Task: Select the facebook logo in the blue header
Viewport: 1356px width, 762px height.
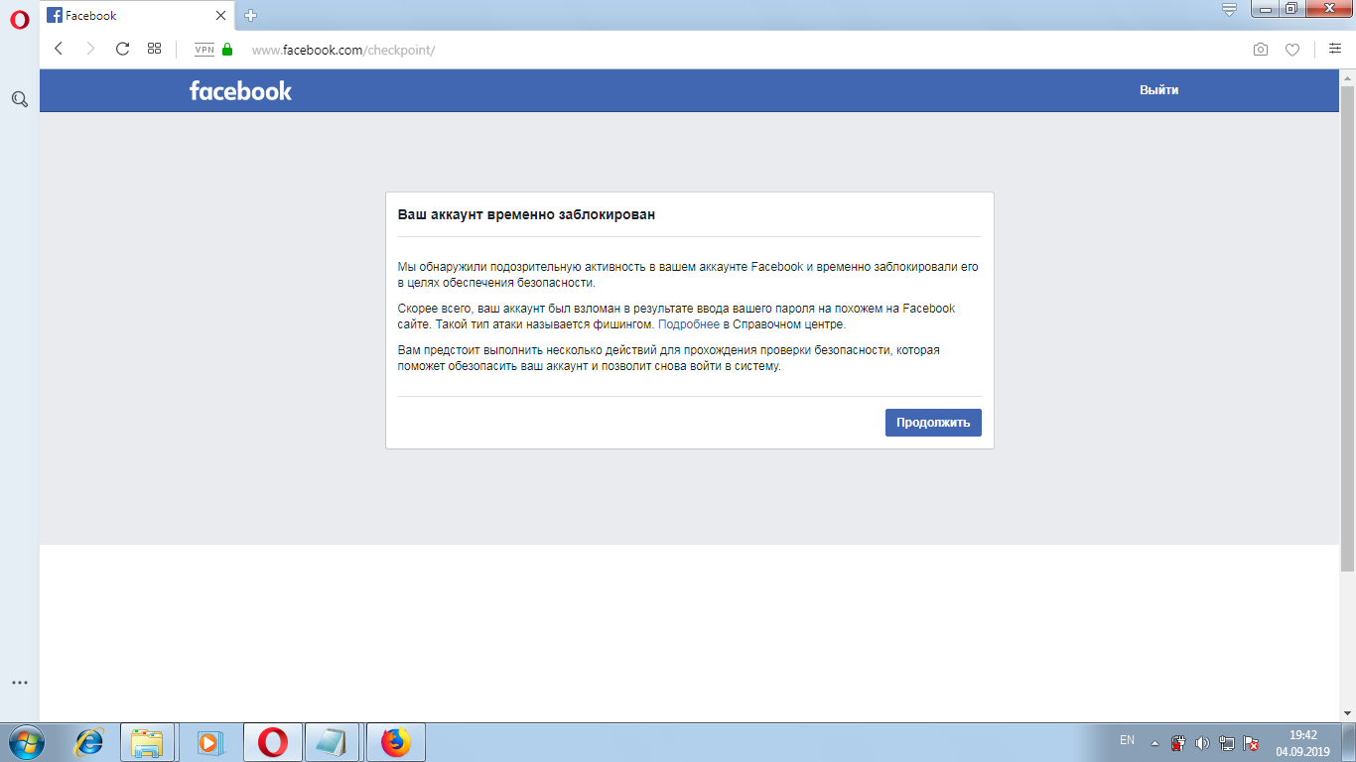Action: (240, 90)
